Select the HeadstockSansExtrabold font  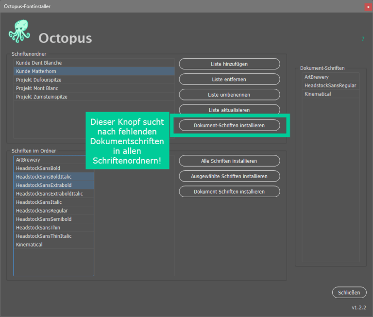pos(54,185)
